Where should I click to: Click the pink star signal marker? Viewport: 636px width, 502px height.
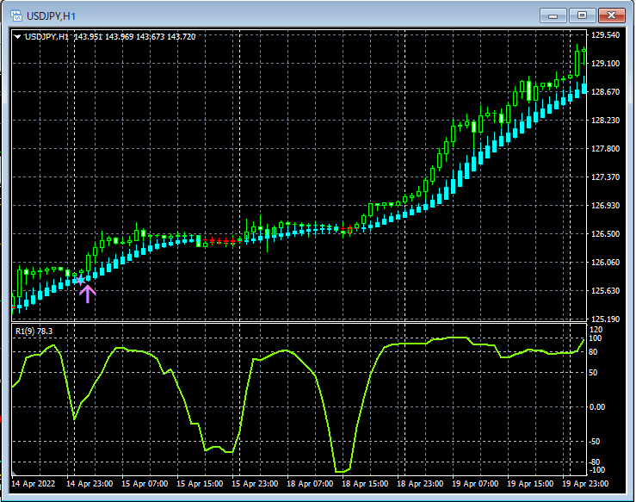[x=80, y=280]
